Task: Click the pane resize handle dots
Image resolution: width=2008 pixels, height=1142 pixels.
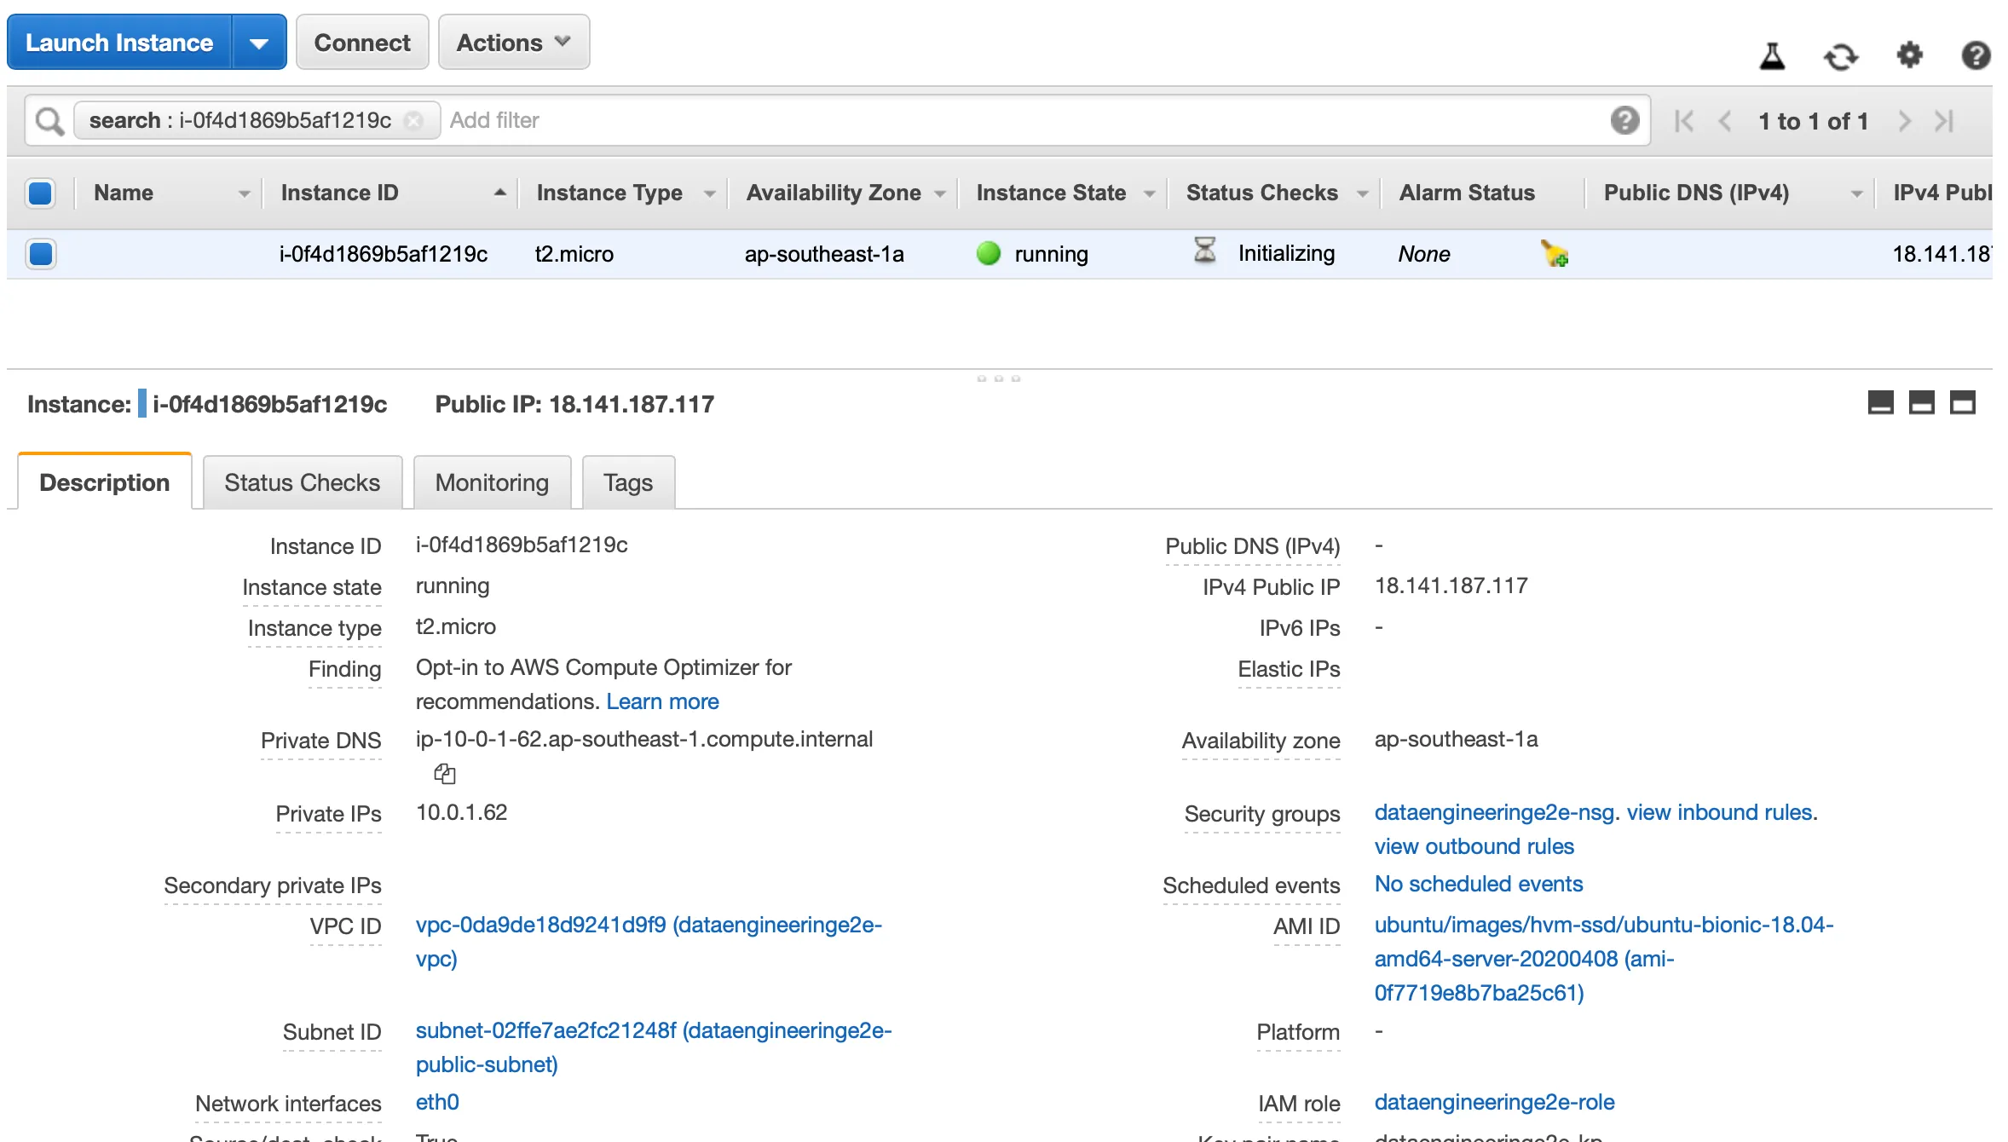Action: (998, 378)
